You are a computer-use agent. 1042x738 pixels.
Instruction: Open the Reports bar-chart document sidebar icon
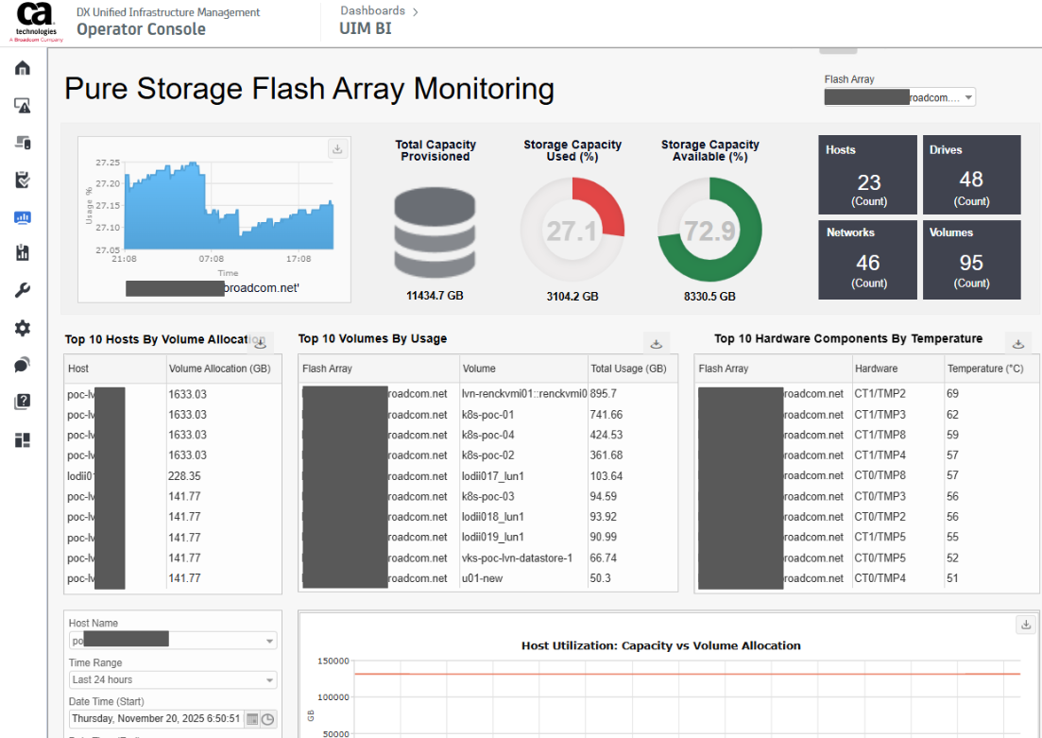[23, 252]
